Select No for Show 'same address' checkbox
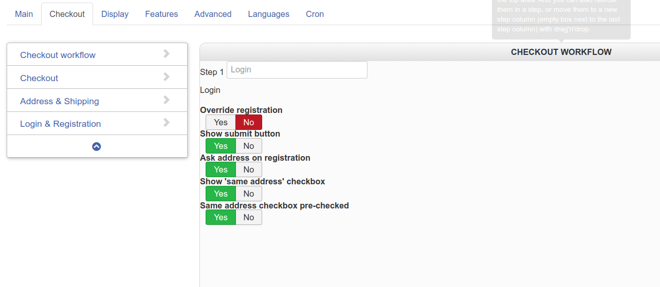 click(249, 194)
